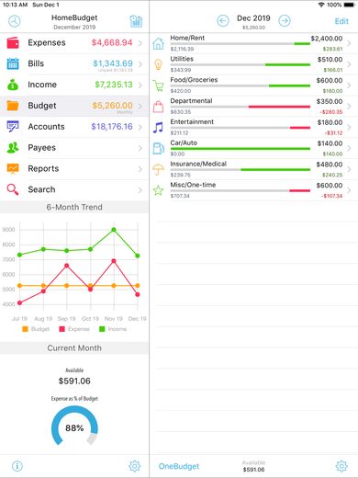This screenshot has width=358, height=478.
Task: Select the Payees people icon
Action: 13,148
